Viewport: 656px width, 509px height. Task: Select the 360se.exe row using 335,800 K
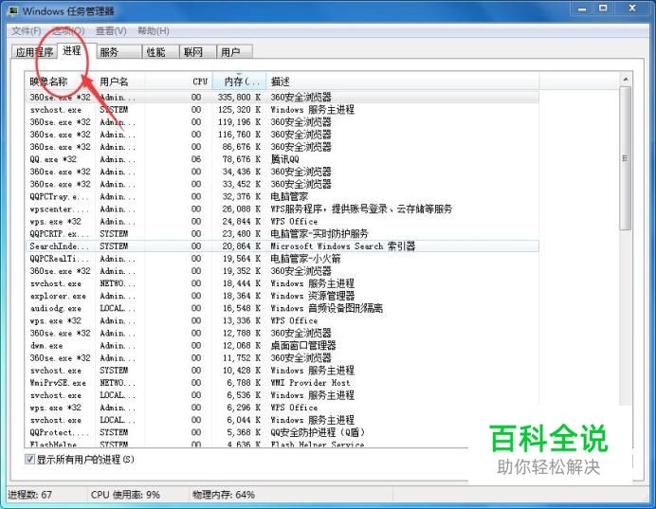pos(282,97)
